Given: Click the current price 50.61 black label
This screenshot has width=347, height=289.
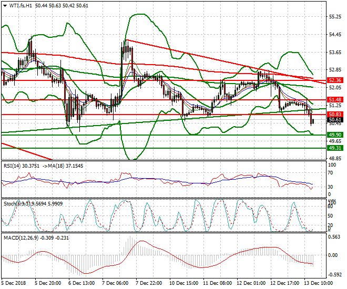Looking at the screenshot, I should [335, 120].
